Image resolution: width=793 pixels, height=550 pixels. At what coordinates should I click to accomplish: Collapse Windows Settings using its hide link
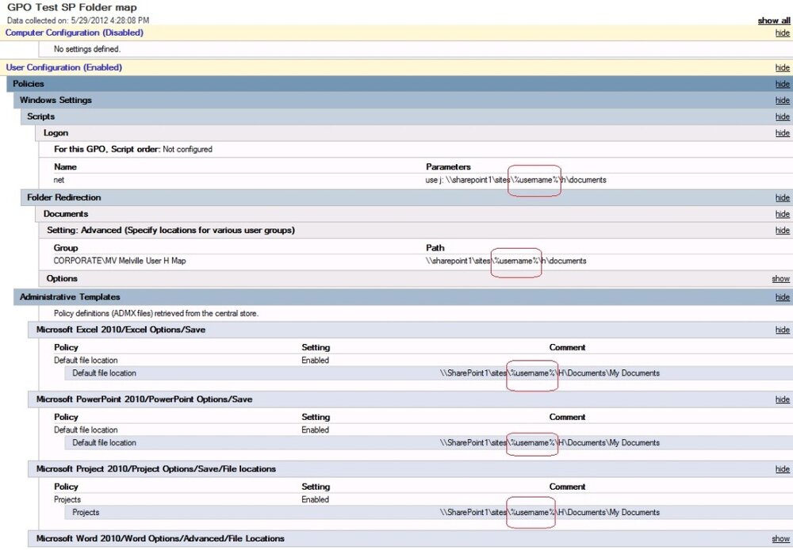click(x=783, y=100)
